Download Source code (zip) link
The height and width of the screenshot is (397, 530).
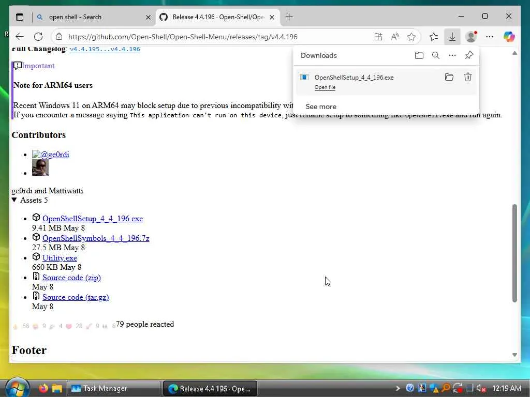pos(71,278)
